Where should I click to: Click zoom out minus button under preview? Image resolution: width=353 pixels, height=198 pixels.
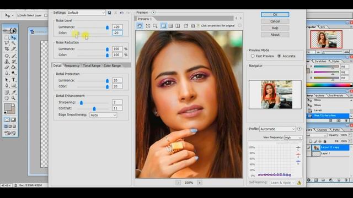(178, 183)
